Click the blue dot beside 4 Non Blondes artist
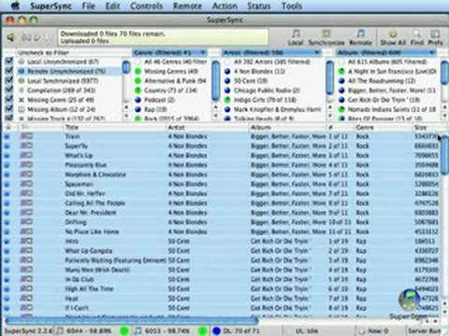 click(x=227, y=71)
